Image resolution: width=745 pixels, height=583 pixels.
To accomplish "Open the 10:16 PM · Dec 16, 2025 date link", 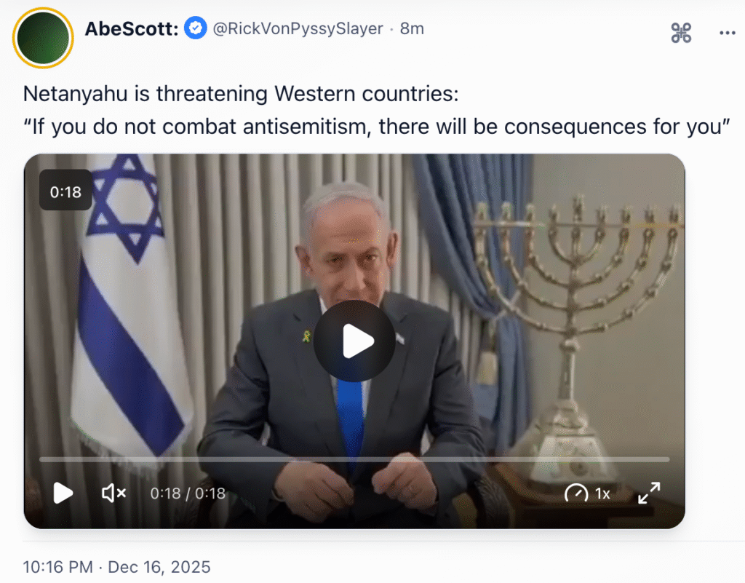I will pos(117,567).
